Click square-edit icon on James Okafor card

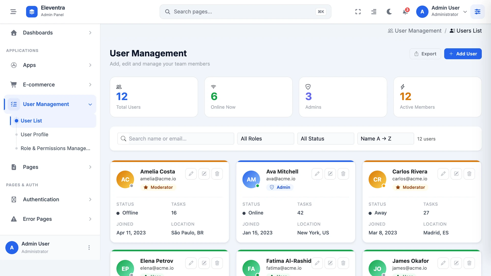456,263
